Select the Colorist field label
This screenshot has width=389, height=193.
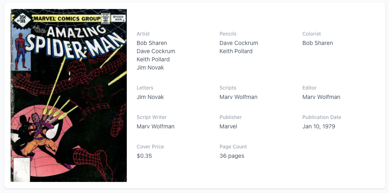312,34
